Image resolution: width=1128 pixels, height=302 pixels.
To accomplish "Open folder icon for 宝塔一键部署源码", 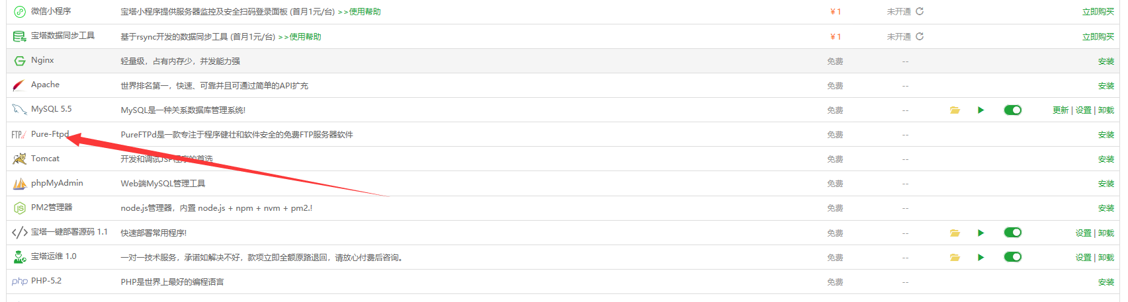I will click(x=955, y=233).
